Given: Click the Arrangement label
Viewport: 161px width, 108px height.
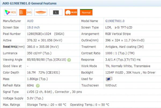Looking at the screenshot, I should pos(90,34).
